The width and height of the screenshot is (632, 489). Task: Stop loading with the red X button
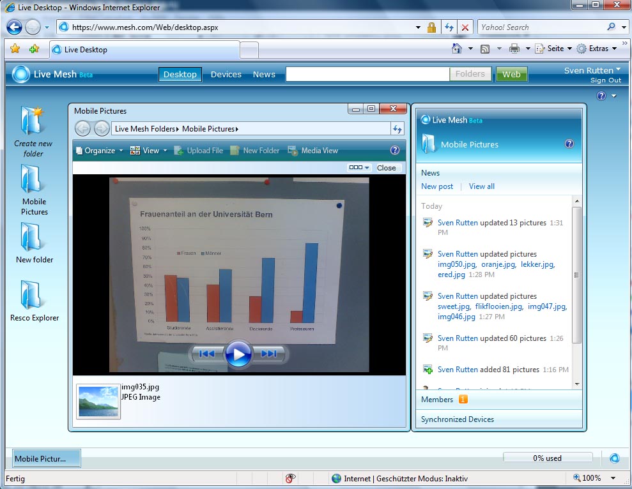coord(465,27)
